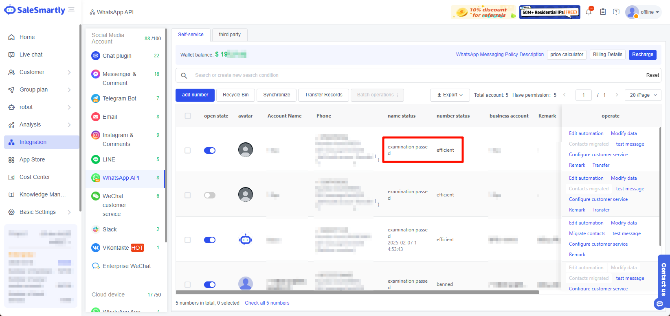Open the help question mark icon

point(616,12)
